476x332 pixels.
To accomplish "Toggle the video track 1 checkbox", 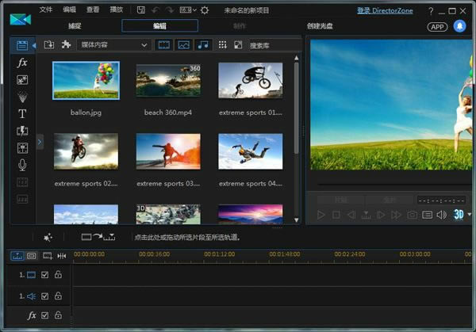I will pos(45,275).
